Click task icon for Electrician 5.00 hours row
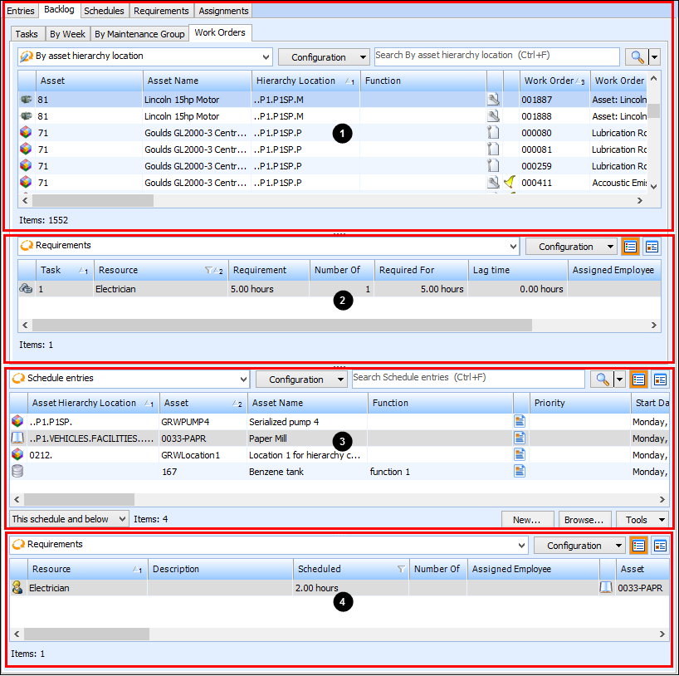Viewport: 679px width, 676px height. tap(26, 289)
